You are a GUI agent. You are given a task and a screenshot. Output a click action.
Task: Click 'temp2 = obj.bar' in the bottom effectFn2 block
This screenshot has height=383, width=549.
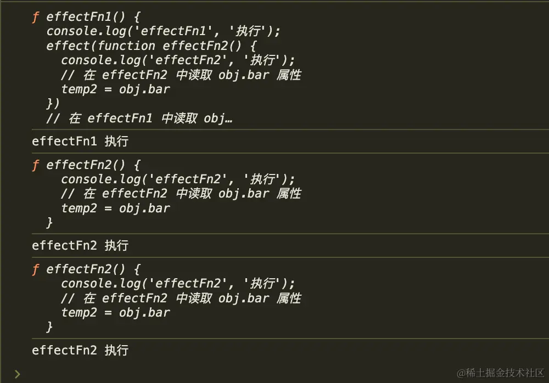(115, 312)
